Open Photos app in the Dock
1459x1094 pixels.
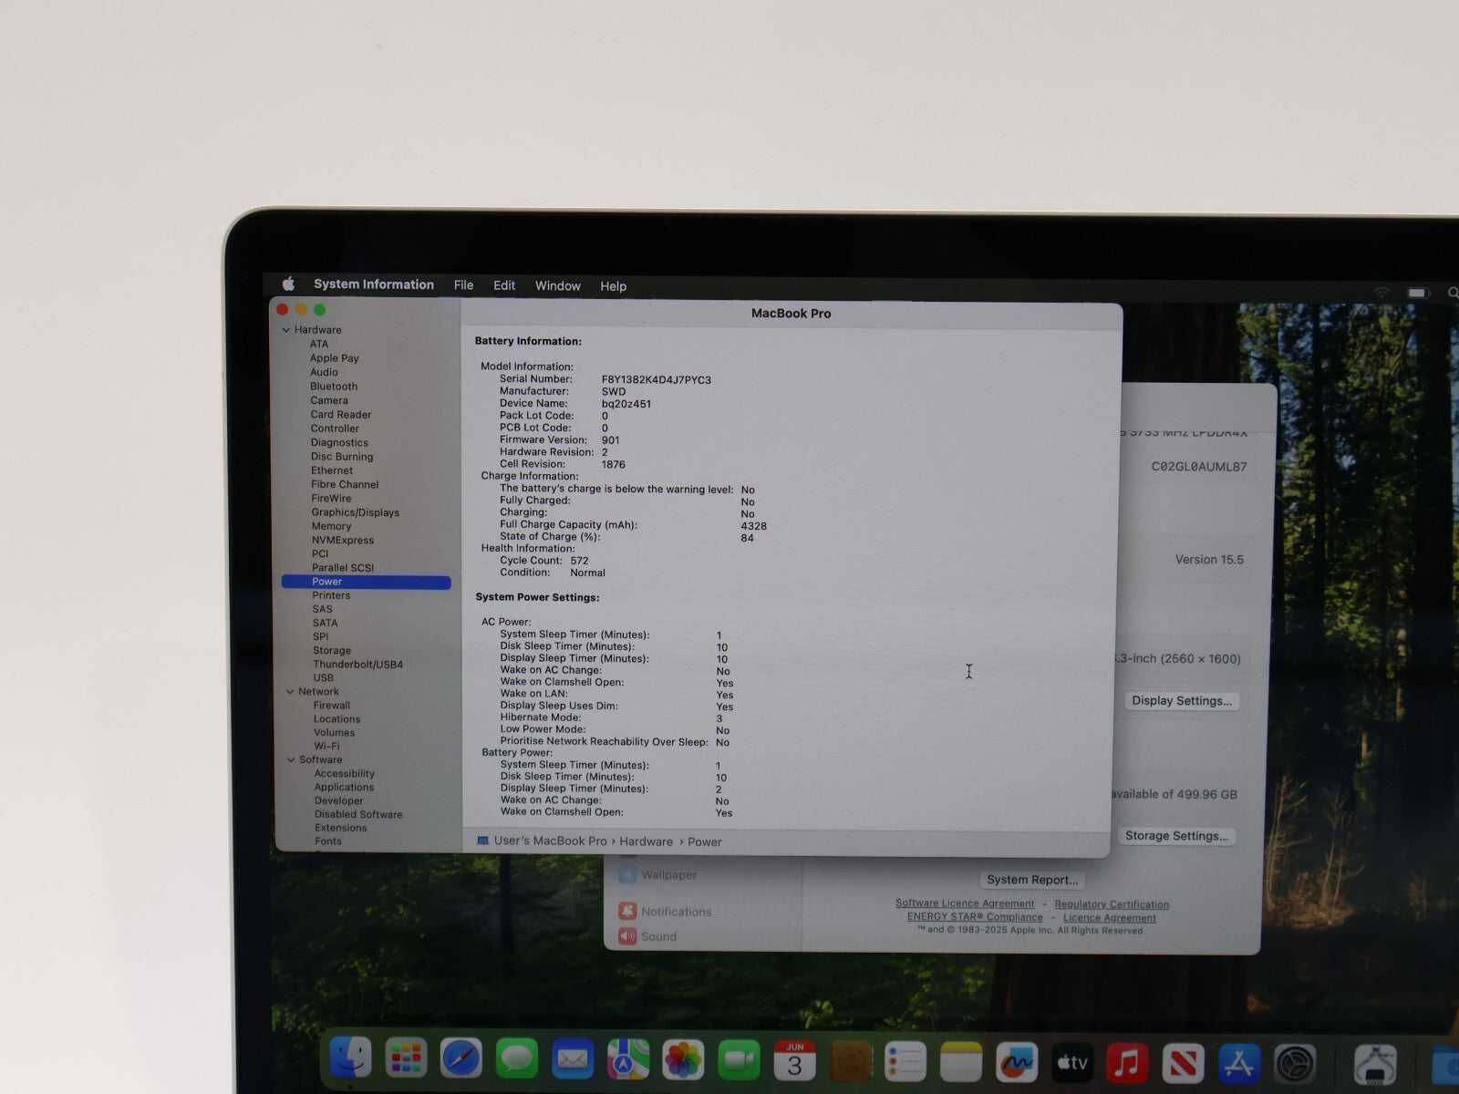(x=683, y=1061)
